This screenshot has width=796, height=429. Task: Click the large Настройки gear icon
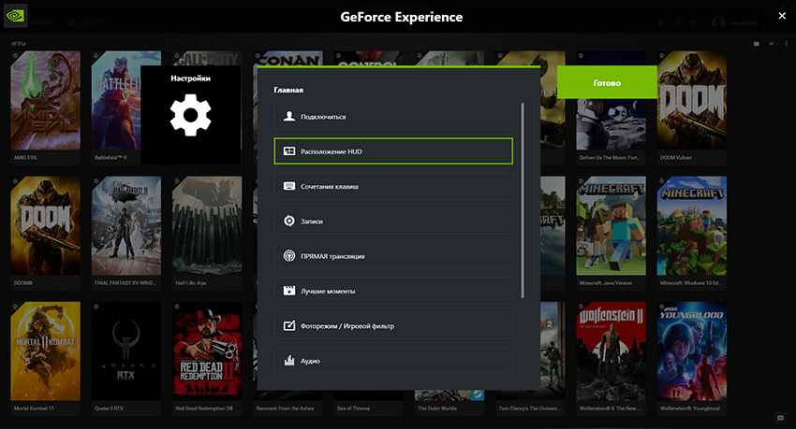click(x=190, y=115)
